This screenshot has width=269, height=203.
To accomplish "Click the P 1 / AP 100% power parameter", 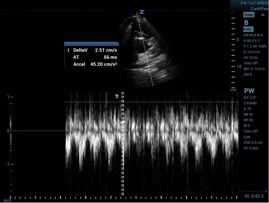I will point(255,46).
